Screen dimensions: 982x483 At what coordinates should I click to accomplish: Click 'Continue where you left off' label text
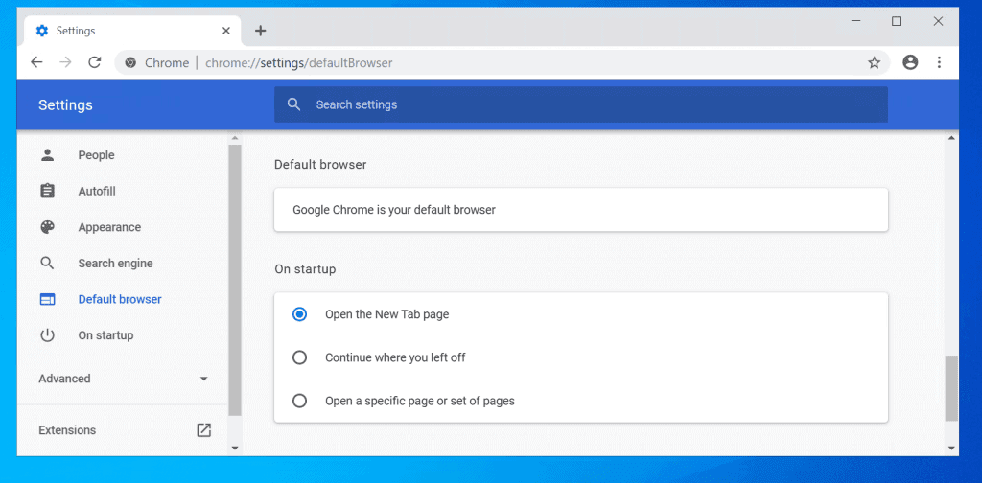pos(395,357)
